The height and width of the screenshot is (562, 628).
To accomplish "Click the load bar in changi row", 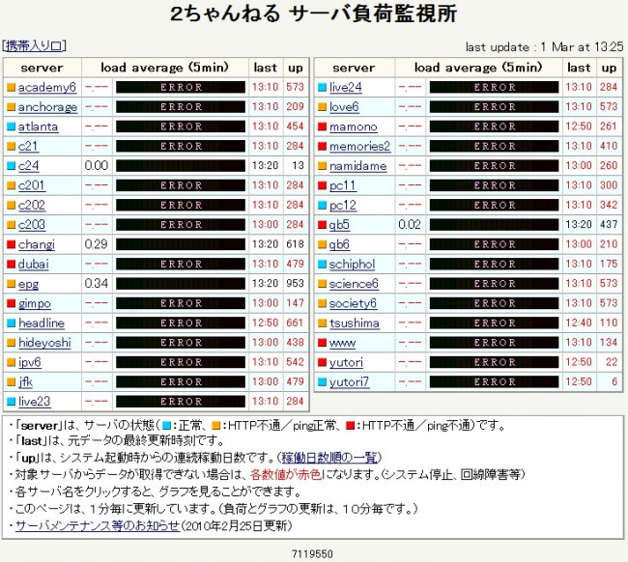I will 181,244.
